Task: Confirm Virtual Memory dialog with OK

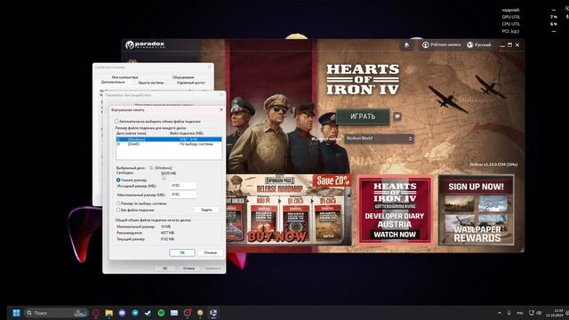Action: [182, 252]
